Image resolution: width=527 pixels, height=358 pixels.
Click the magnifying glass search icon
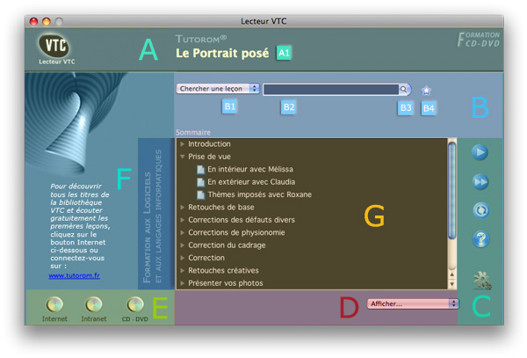[404, 89]
